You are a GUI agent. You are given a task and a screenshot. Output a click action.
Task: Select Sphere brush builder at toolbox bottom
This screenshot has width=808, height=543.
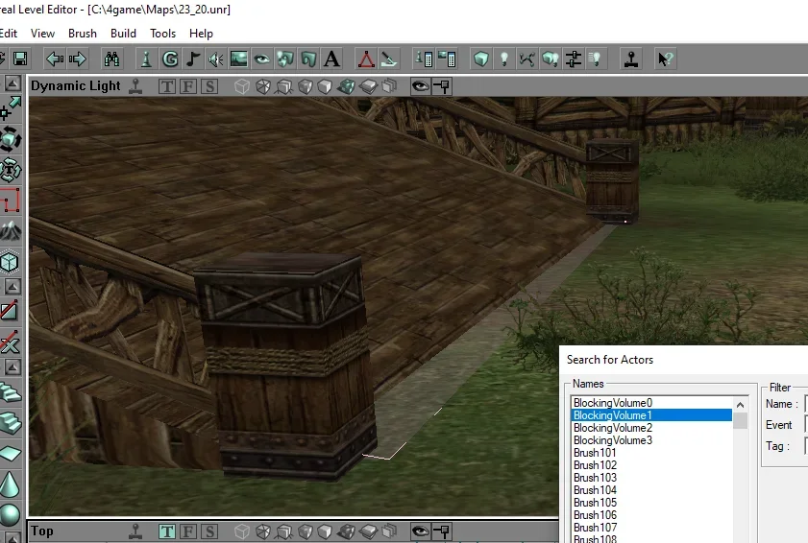(10, 514)
